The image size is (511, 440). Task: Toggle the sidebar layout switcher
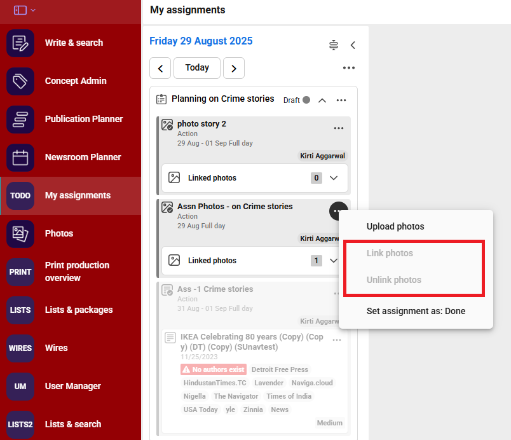coord(24,10)
